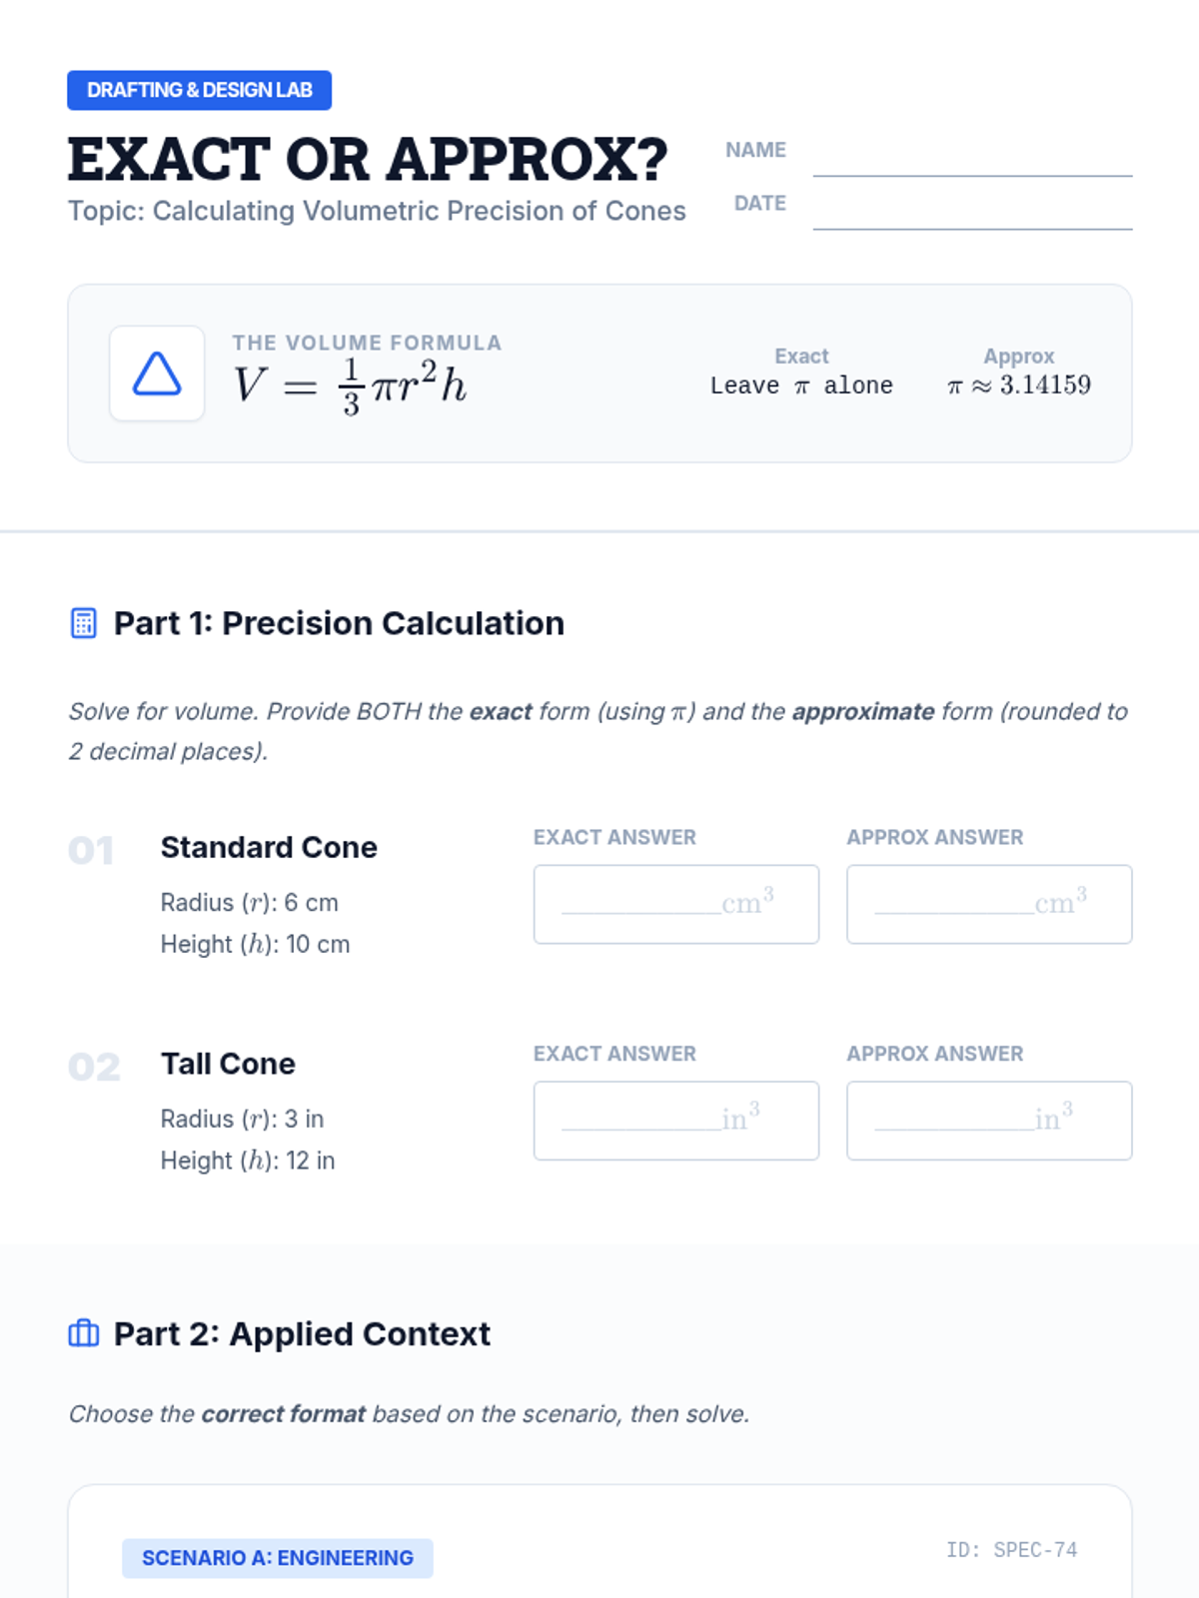The height and width of the screenshot is (1598, 1199).
Task: Click the Tall Cone problem title
Action: [228, 1064]
